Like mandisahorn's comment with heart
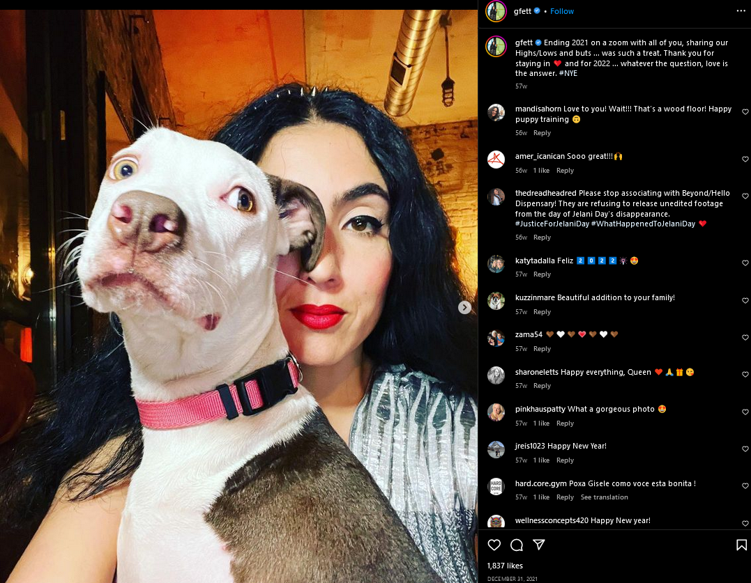Screen dimensions: 751x583 745,112
